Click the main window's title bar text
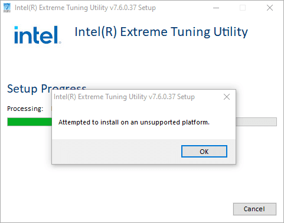Viewport: 284px width, 223px height. pyautogui.click(x=85, y=8)
